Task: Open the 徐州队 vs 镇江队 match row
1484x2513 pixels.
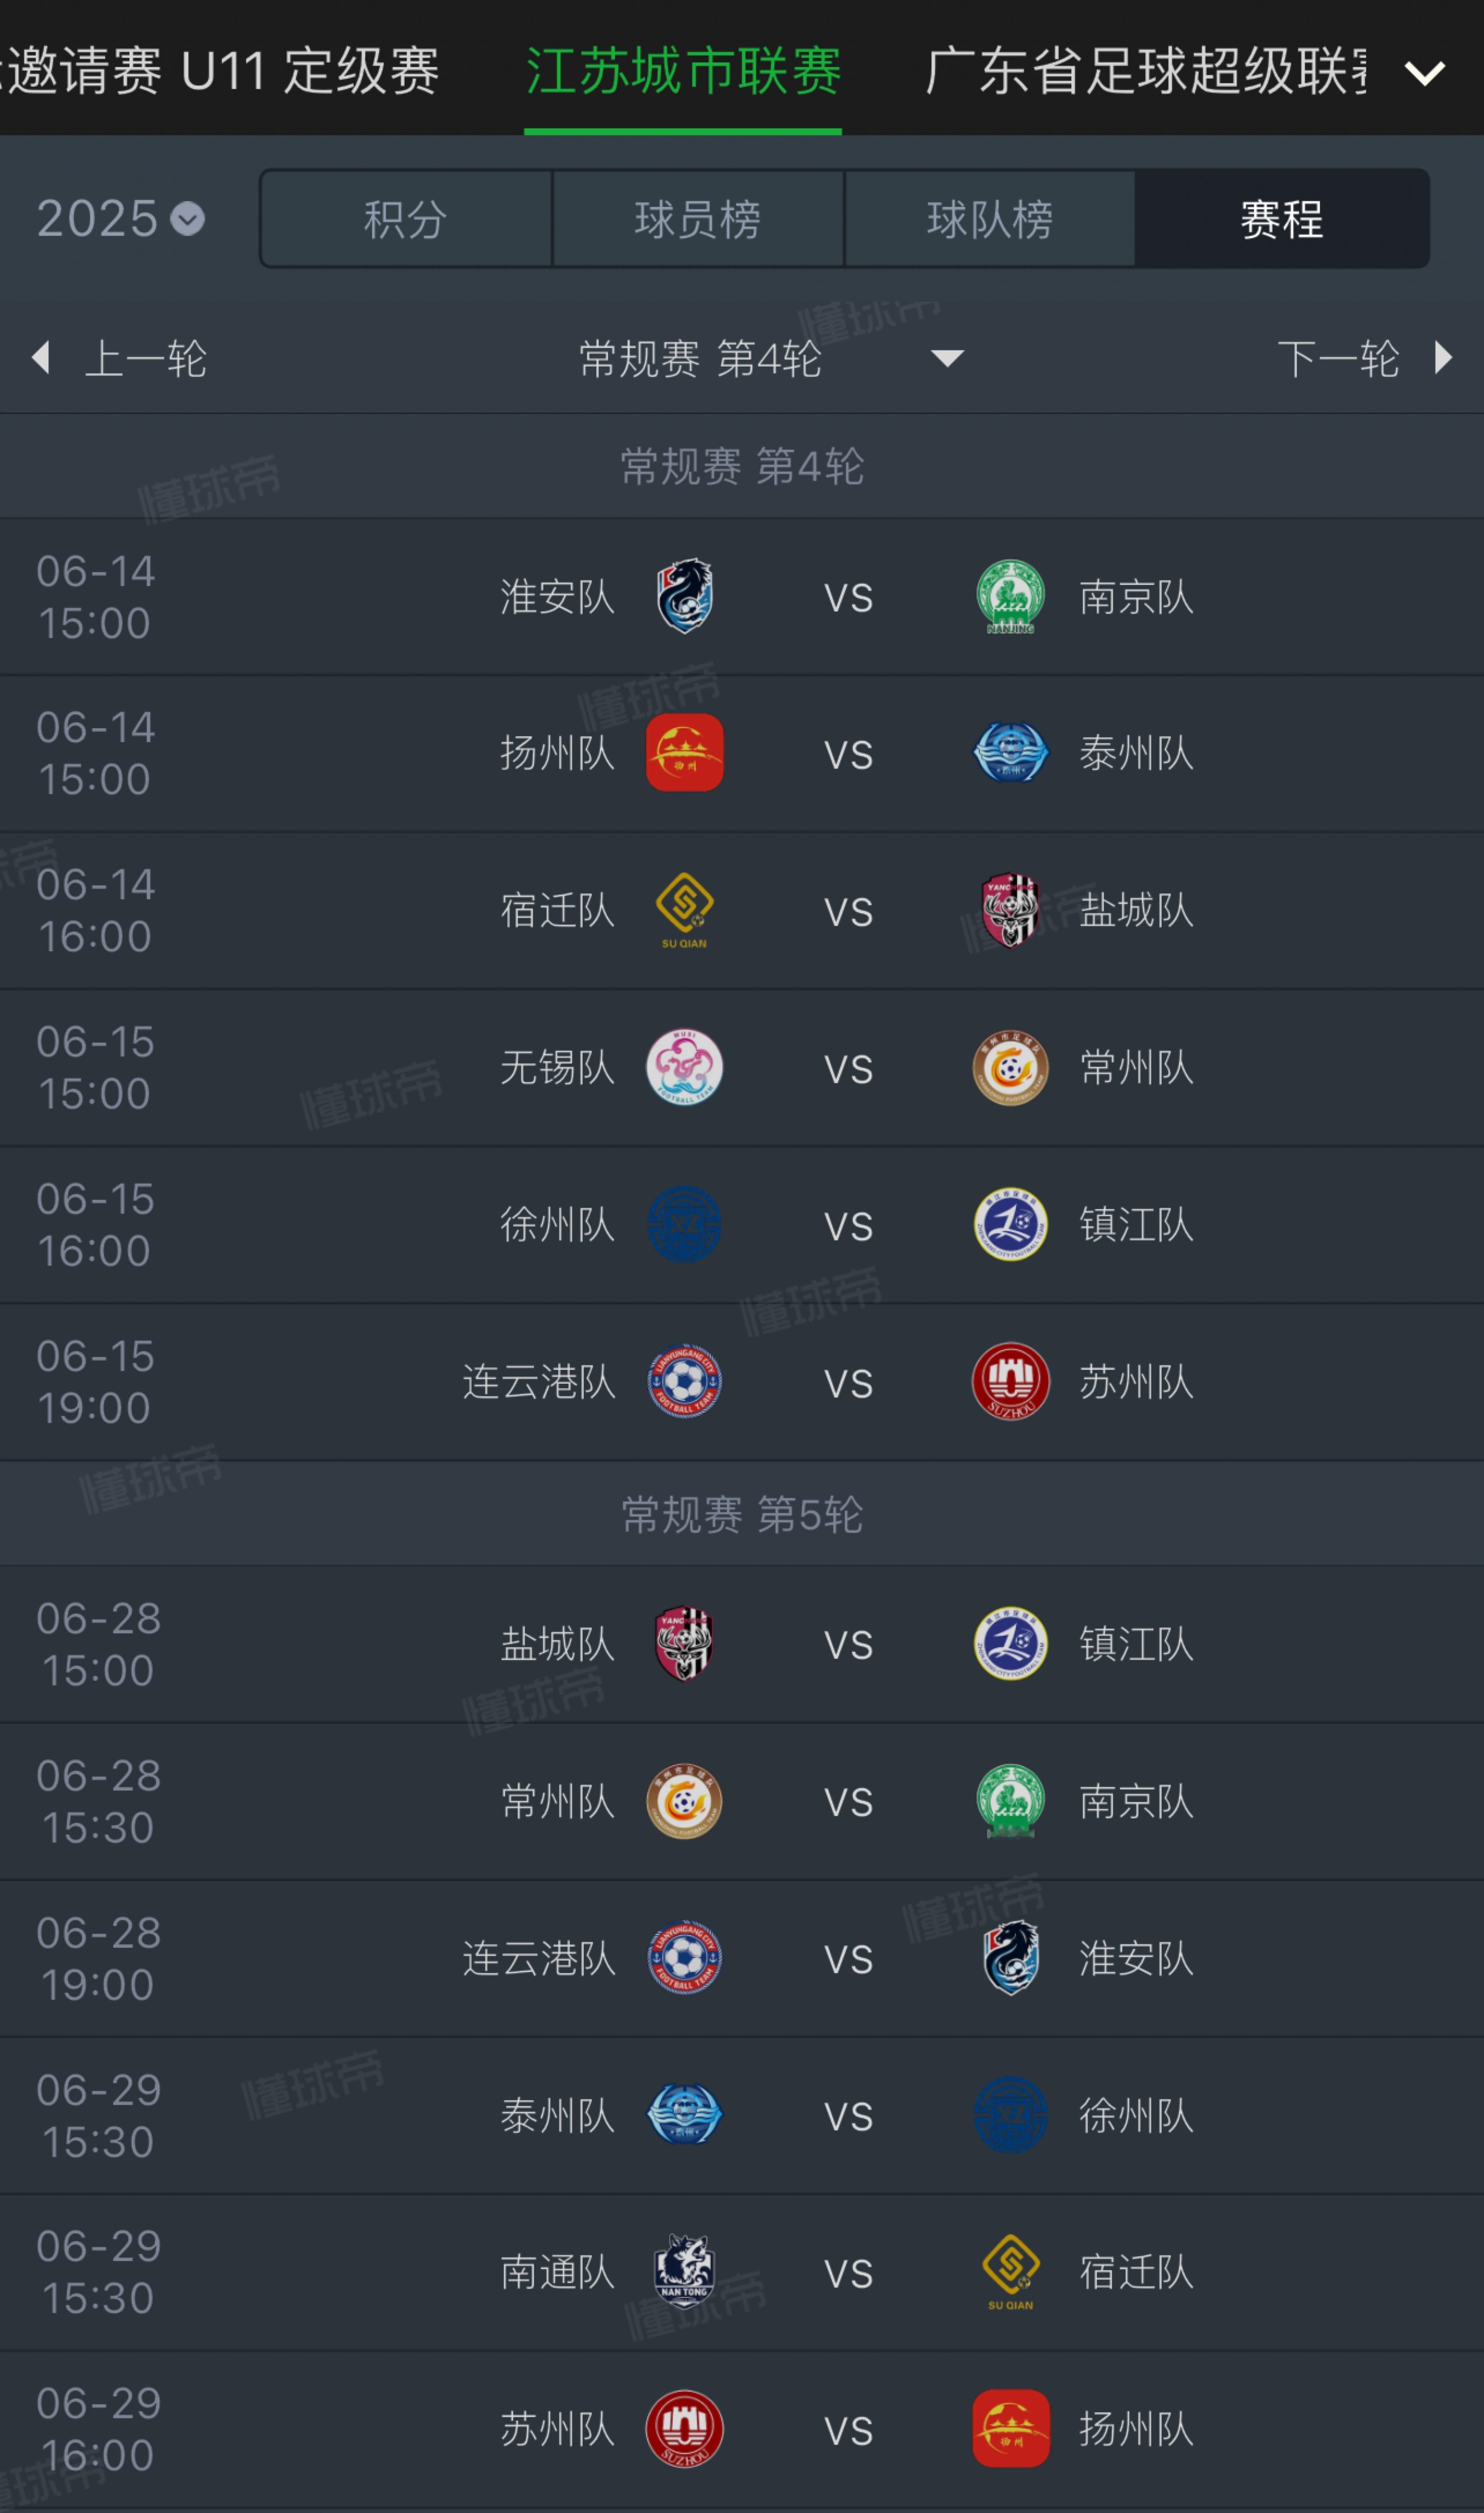Action: click(742, 1225)
